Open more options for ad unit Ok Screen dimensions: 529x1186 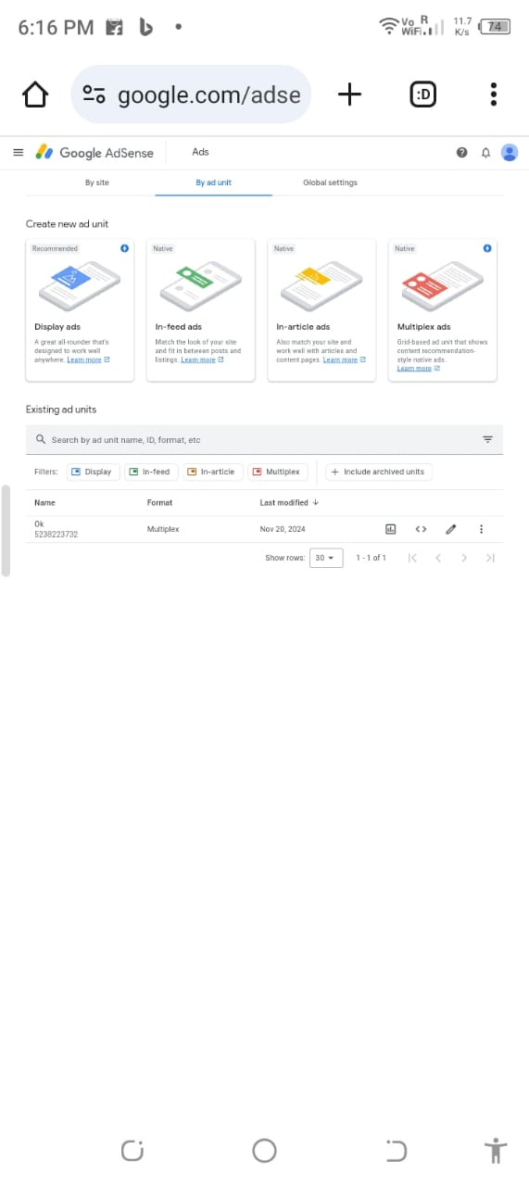481,529
